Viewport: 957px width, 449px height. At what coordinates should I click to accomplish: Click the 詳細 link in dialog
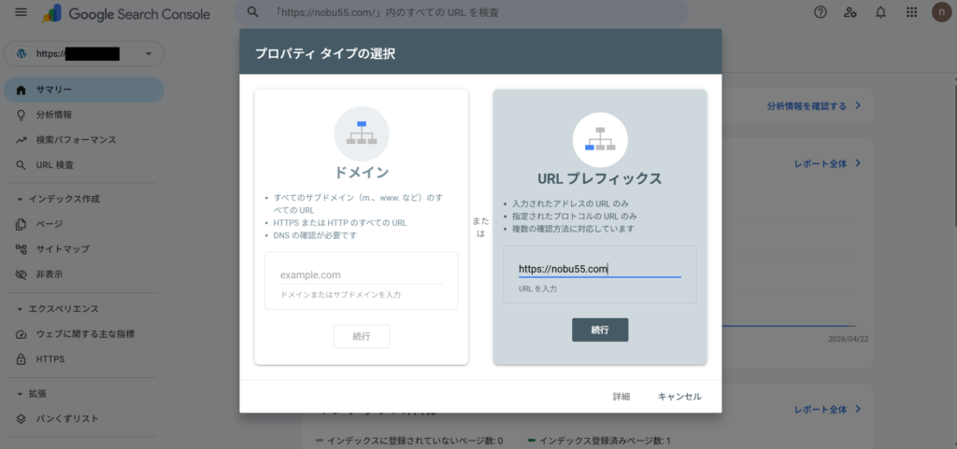(621, 397)
